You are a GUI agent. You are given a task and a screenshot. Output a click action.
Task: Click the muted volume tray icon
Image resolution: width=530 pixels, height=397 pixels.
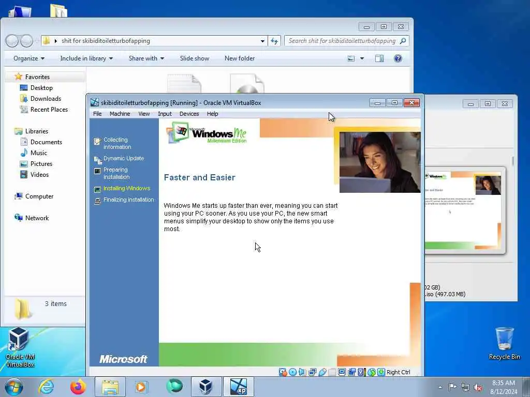[478, 388]
